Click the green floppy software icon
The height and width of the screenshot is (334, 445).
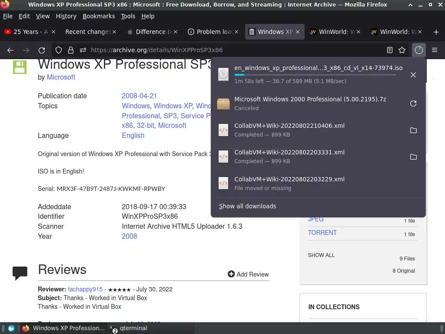(x=20, y=67)
